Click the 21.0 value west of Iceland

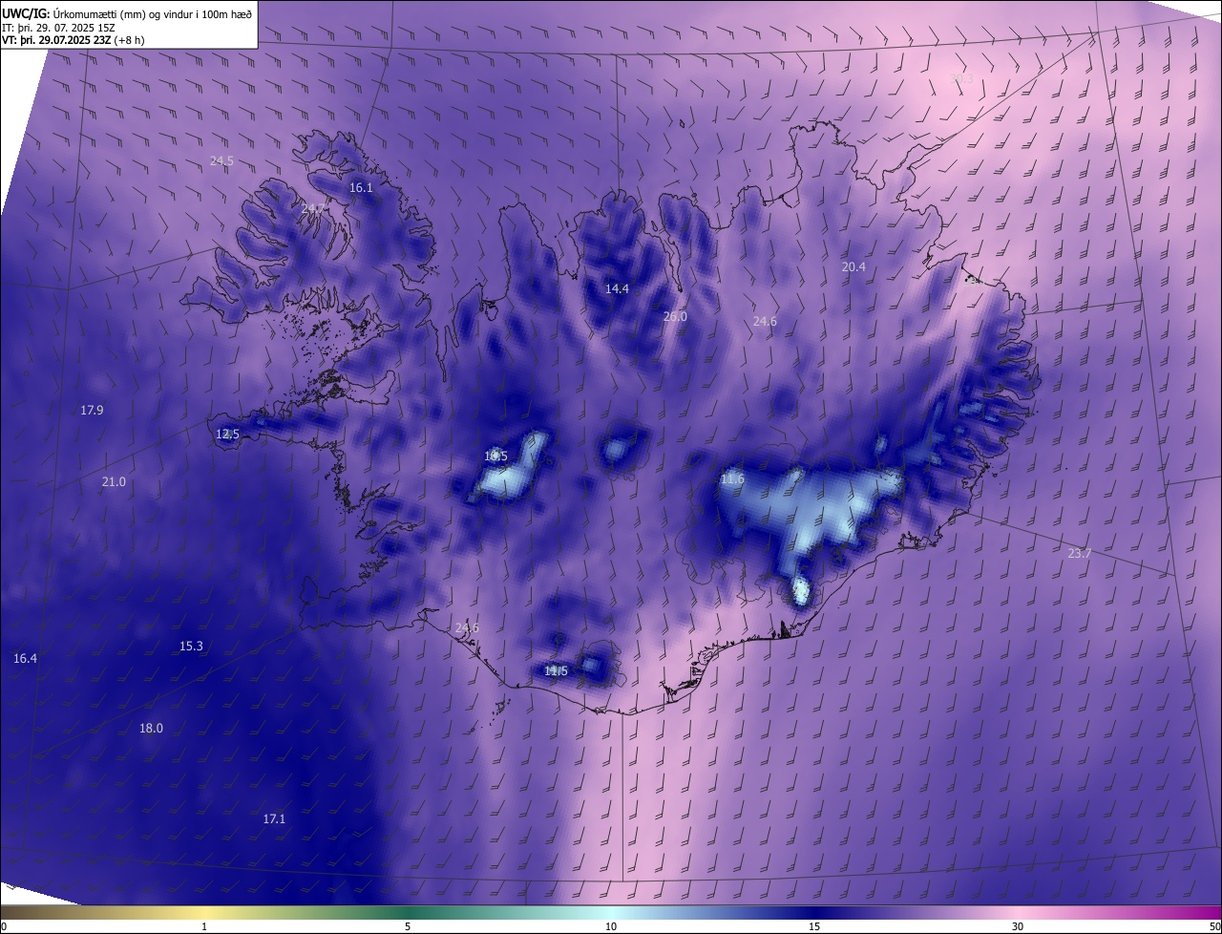[114, 482]
